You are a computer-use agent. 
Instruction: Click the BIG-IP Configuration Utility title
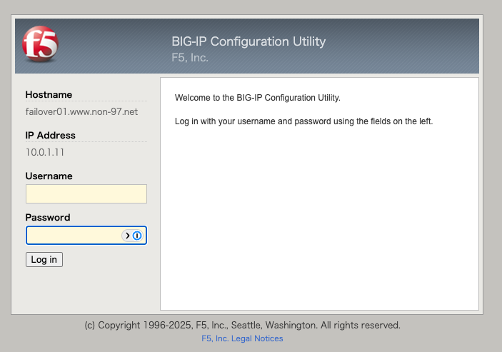click(249, 41)
